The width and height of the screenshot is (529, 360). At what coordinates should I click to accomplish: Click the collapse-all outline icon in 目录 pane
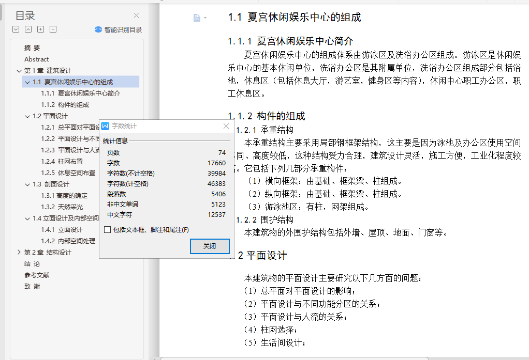tap(28, 29)
